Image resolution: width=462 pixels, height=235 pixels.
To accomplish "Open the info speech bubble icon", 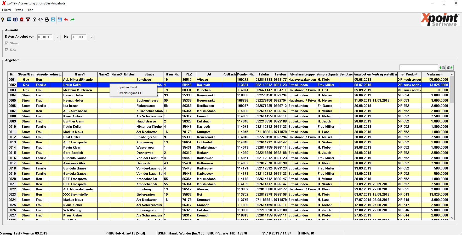I will pos(9,20).
